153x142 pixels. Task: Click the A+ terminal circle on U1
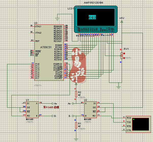click(52, 103)
